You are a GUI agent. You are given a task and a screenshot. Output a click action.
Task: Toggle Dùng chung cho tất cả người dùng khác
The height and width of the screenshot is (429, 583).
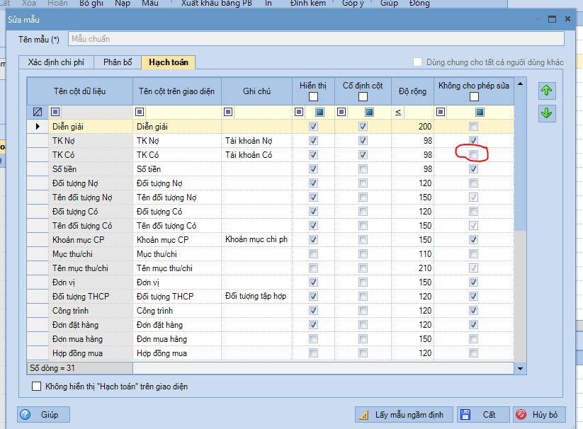418,62
